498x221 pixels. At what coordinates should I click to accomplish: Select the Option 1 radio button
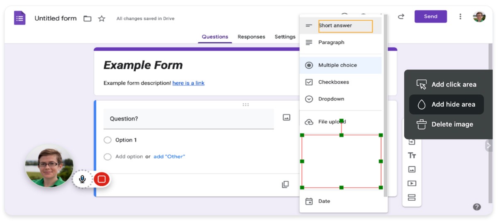tap(107, 140)
